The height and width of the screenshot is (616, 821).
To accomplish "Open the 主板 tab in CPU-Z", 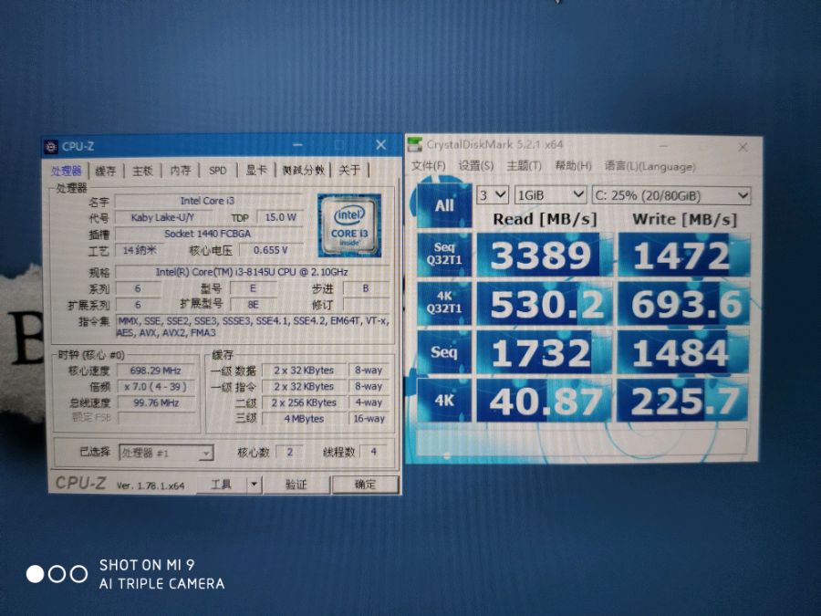I will 142,171.
